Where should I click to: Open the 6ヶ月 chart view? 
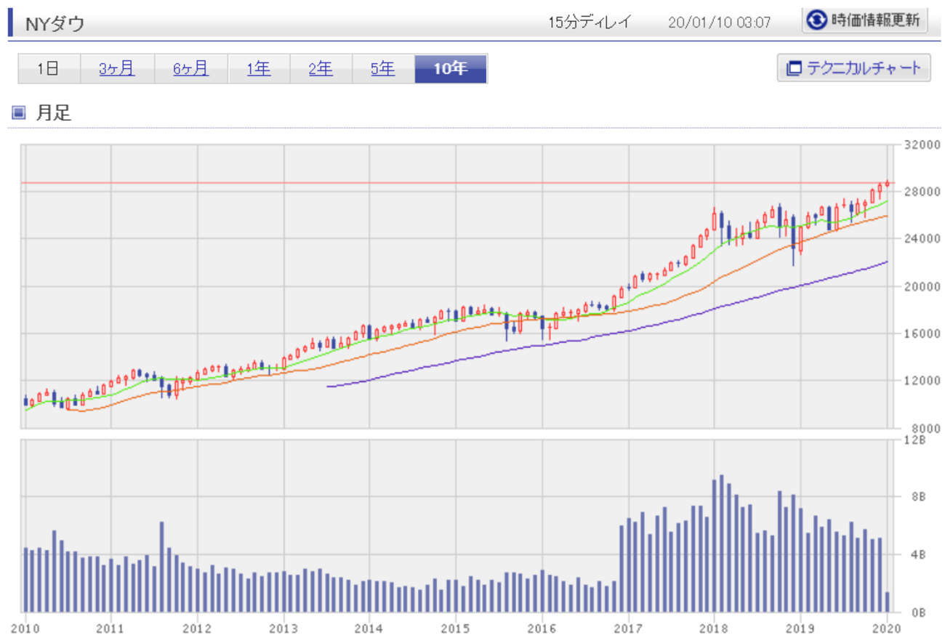click(190, 69)
